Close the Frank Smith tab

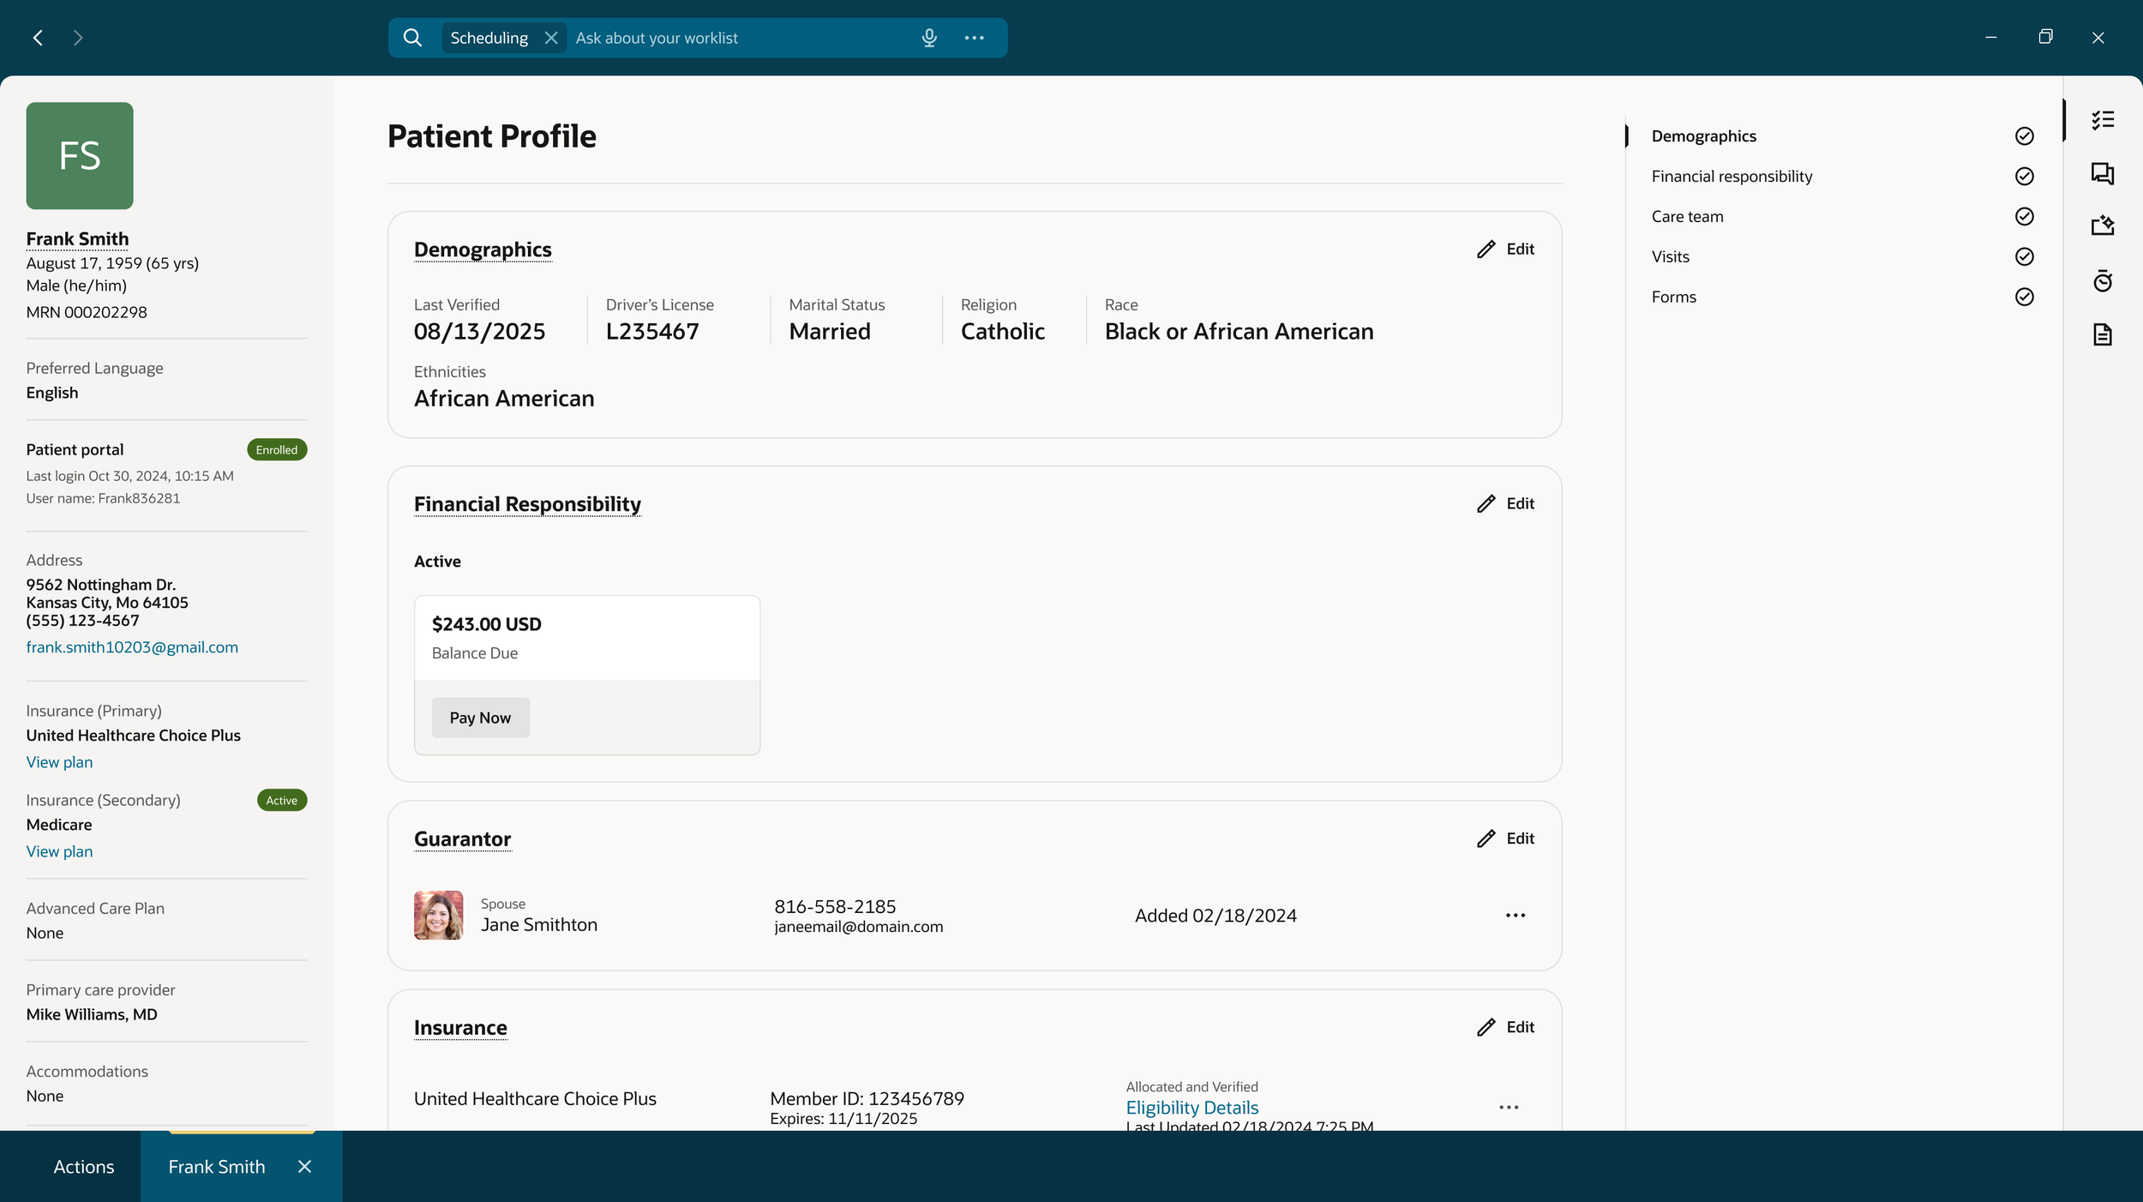pos(304,1167)
